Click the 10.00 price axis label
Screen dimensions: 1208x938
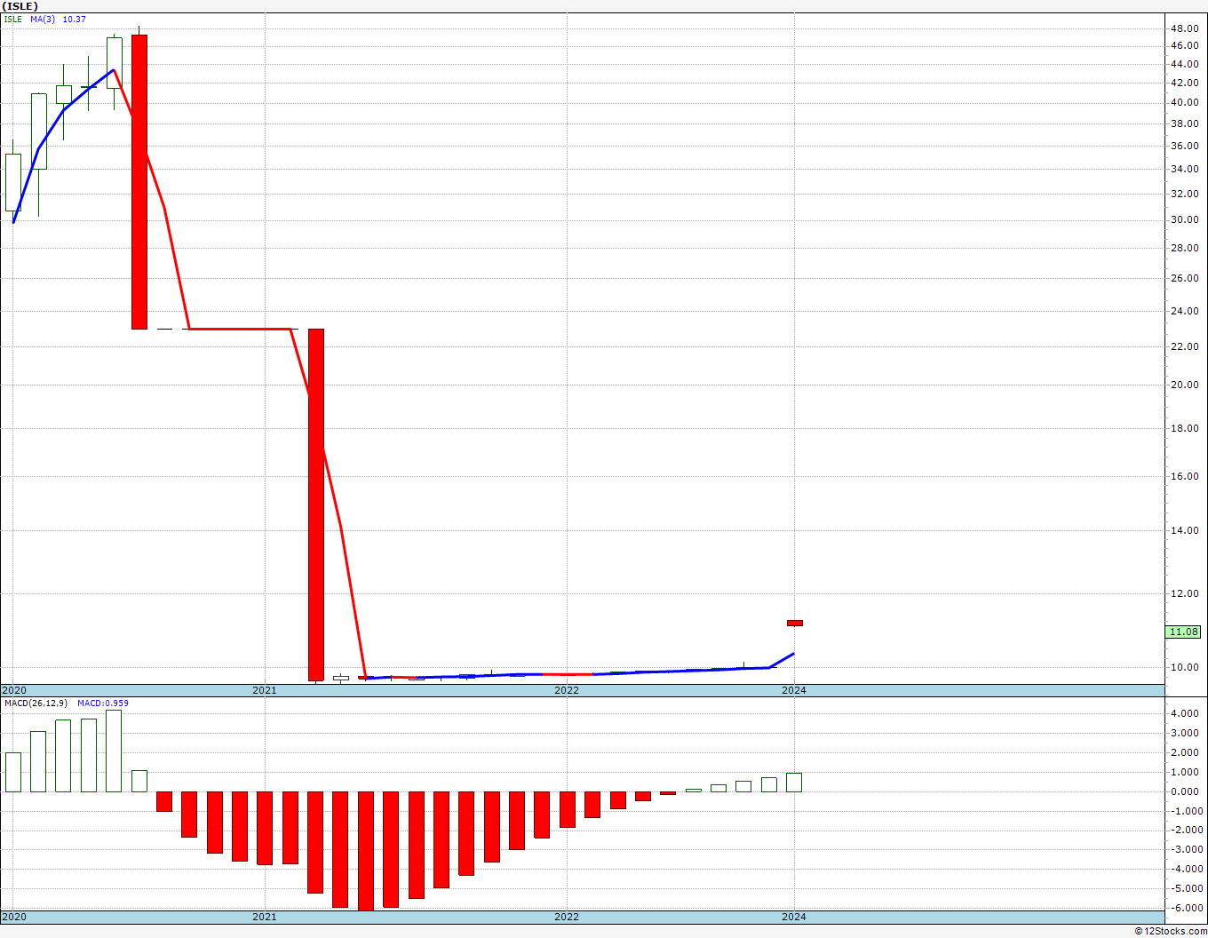tap(1184, 667)
